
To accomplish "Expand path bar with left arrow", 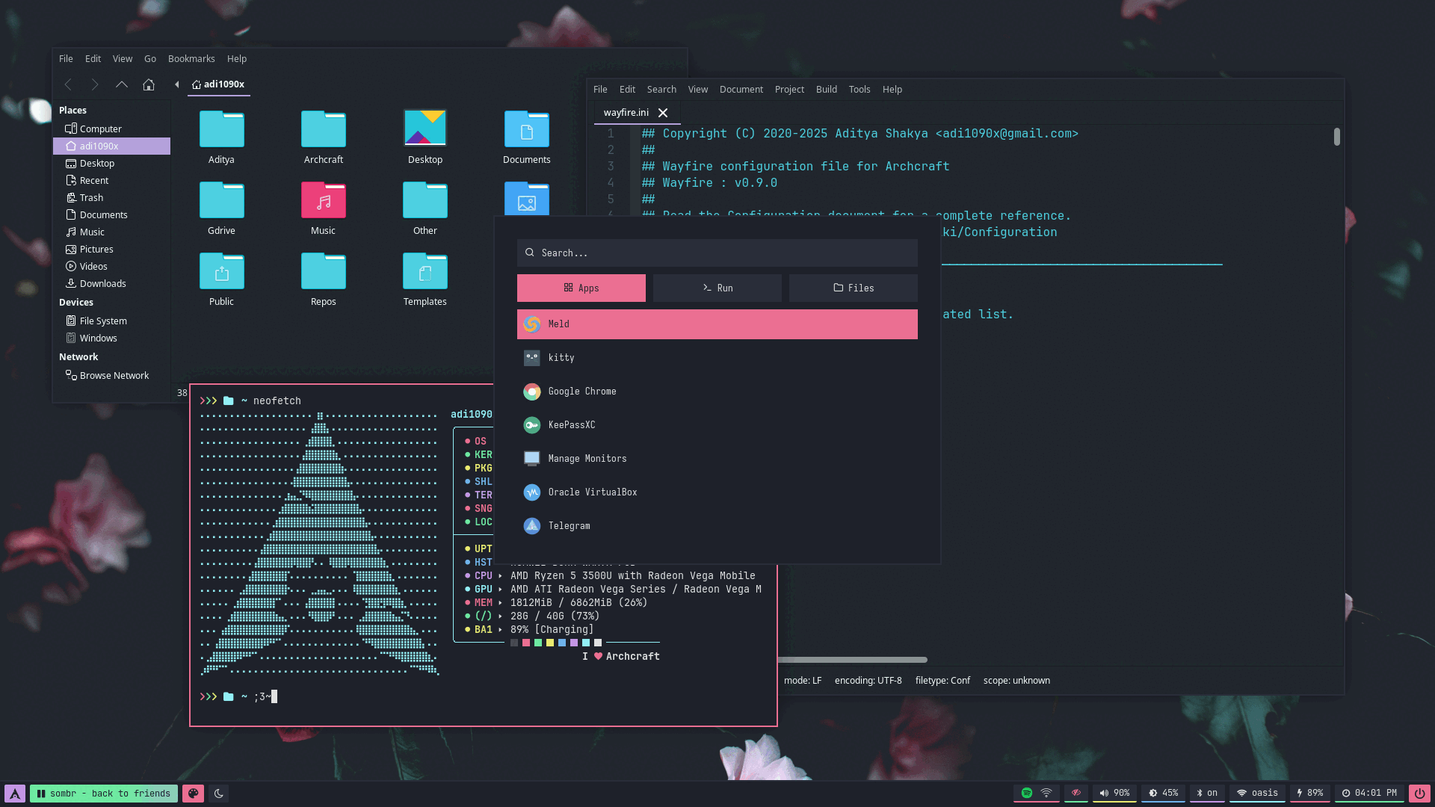I will pyautogui.click(x=177, y=84).
